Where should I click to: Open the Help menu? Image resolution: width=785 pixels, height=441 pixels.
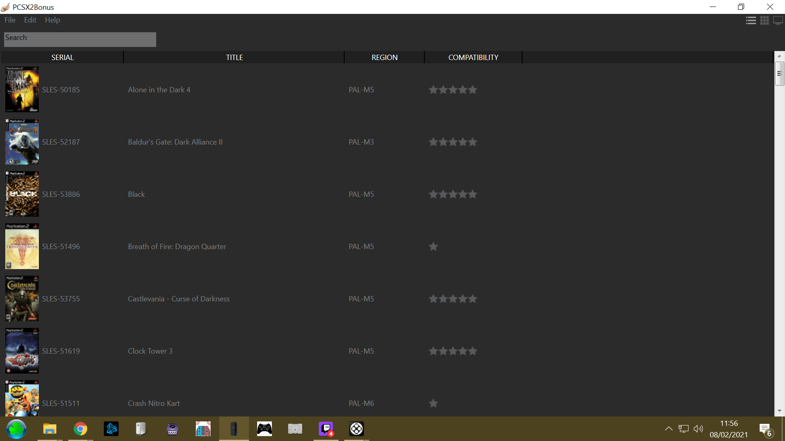tap(52, 20)
